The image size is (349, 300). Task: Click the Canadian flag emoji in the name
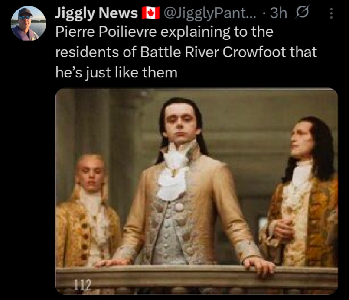point(151,13)
